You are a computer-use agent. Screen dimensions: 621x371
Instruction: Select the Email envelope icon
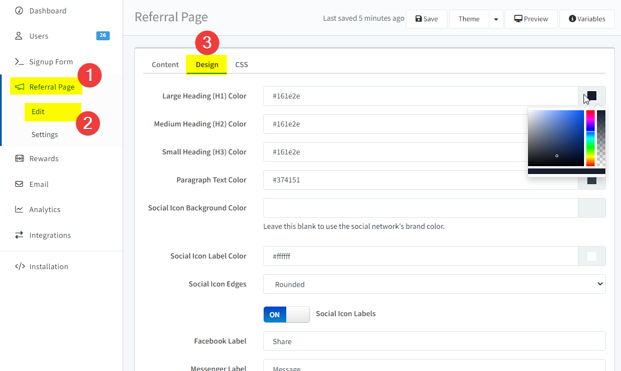[20, 184]
